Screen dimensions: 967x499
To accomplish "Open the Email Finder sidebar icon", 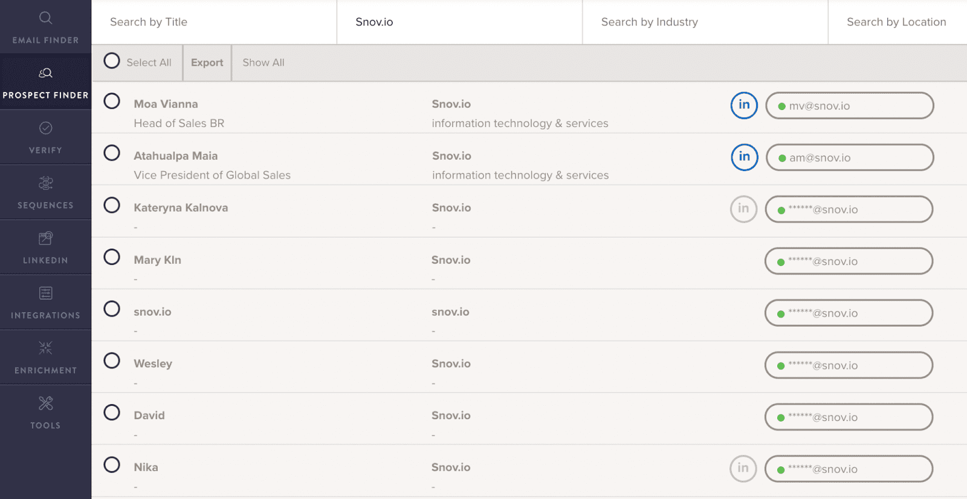I will (x=45, y=18).
